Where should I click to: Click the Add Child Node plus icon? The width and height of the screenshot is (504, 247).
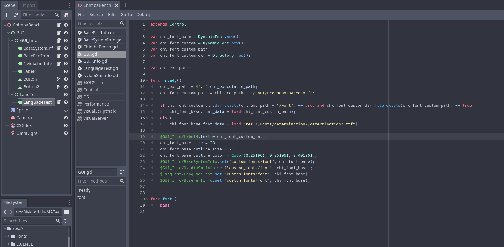(x=6, y=15)
